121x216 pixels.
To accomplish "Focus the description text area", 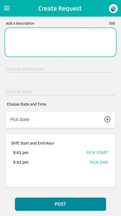I will [60, 42].
